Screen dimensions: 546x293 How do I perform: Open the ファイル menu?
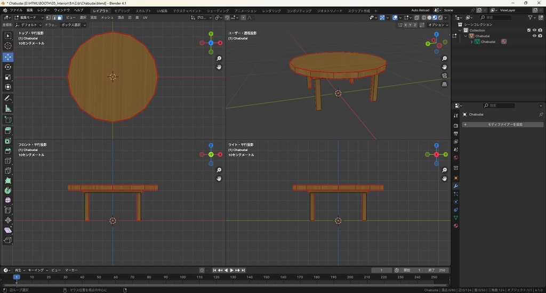[16, 10]
